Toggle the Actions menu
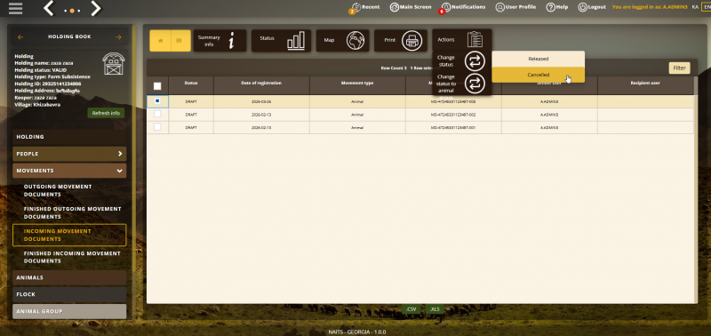 coord(461,40)
